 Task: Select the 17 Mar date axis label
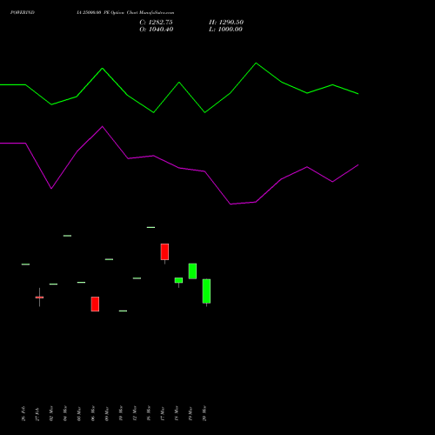tap(163, 413)
